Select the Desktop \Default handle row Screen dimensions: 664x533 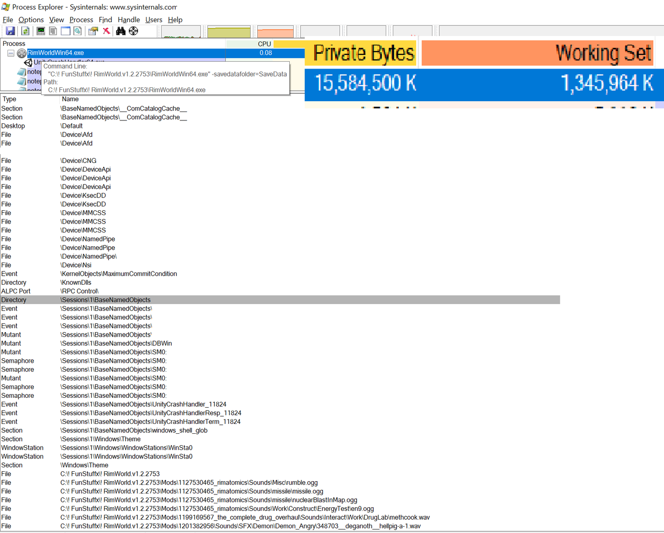pos(280,126)
